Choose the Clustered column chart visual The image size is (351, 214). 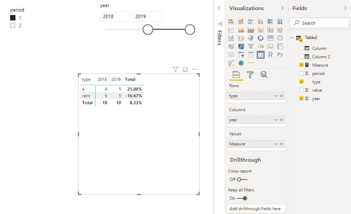click(x=261, y=21)
